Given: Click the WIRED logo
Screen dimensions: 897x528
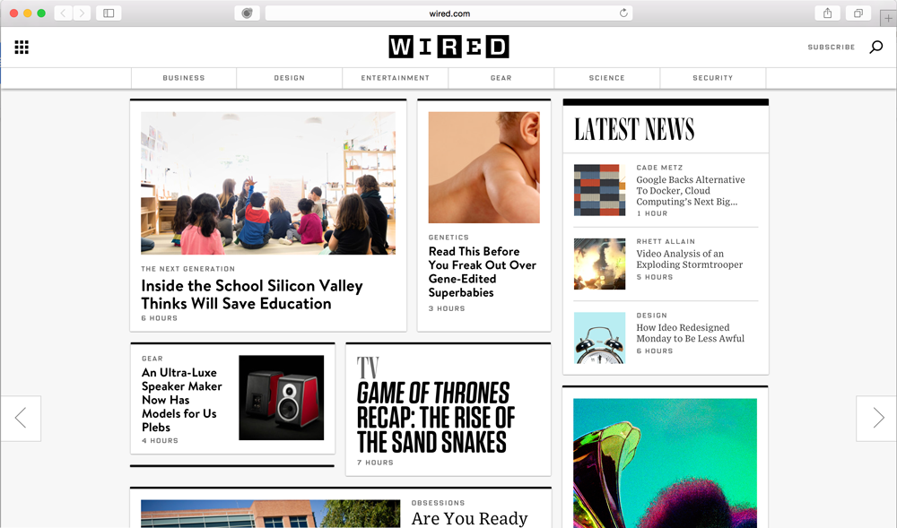Looking at the screenshot, I should (448, 47).
